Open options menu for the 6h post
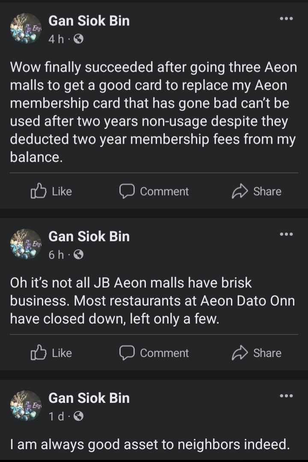Image resolution: width=308 pixels, height=462 pixels. [286, 234]
